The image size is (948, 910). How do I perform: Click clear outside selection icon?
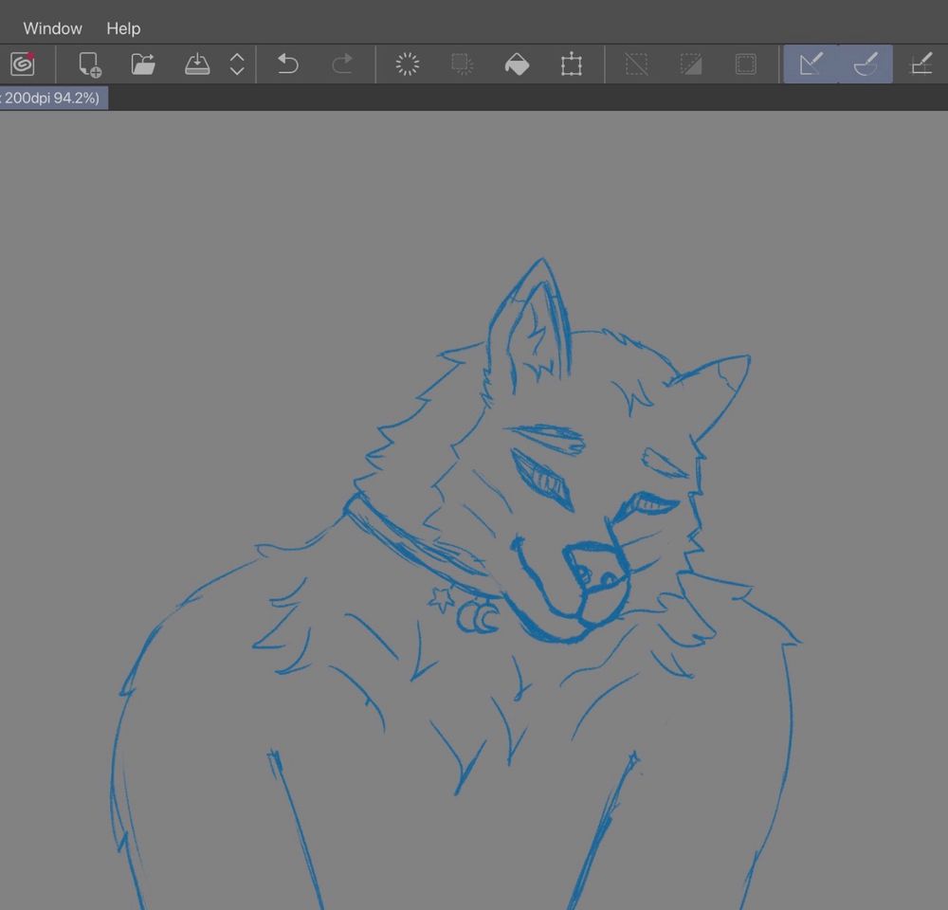(x=463, y=64)
